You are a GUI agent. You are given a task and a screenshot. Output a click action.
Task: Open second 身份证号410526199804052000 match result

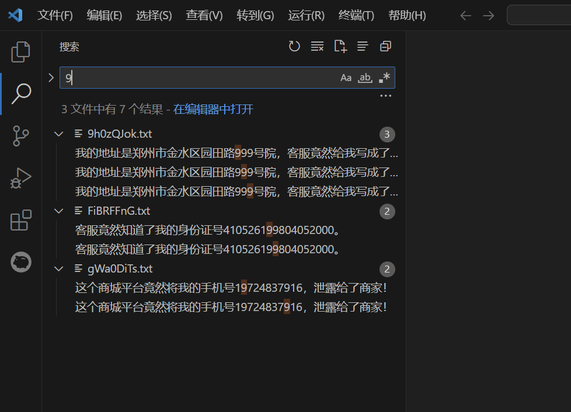[x=208, y=250]
